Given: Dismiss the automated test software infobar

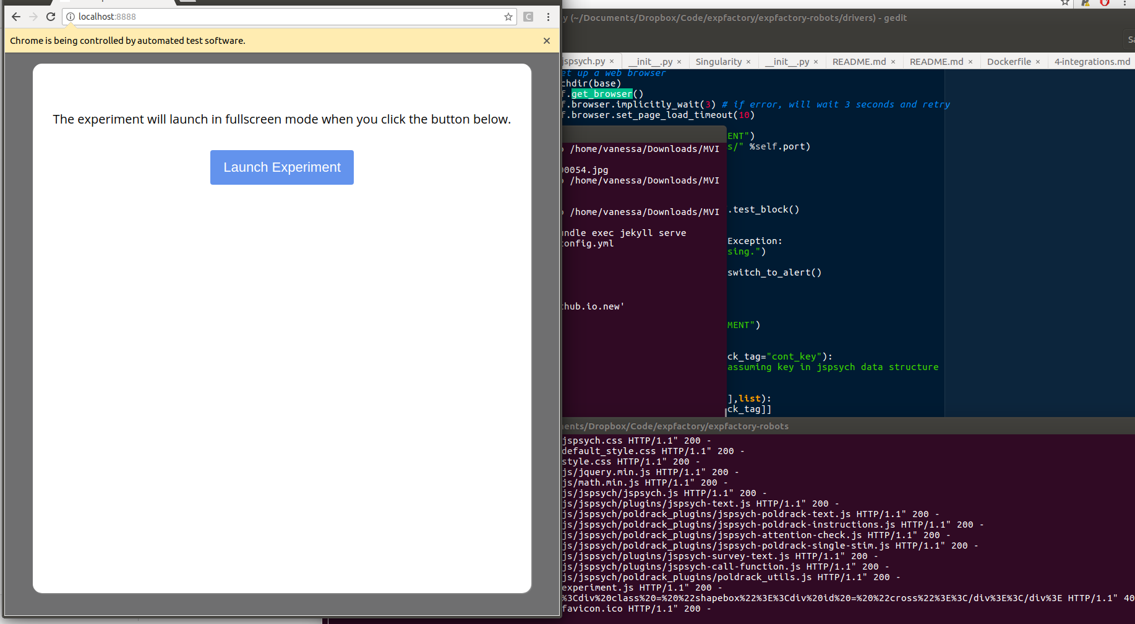Looking at the screenshot, I should (x=547, y=41).
